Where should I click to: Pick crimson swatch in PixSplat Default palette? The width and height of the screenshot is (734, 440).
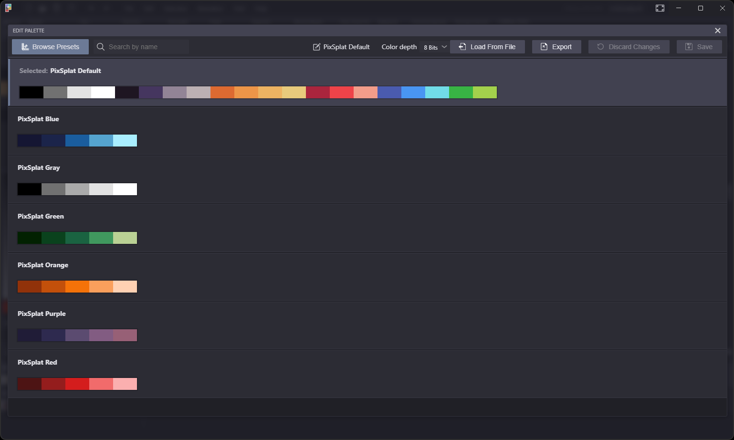pyautogui.click(x=318, y=93)
